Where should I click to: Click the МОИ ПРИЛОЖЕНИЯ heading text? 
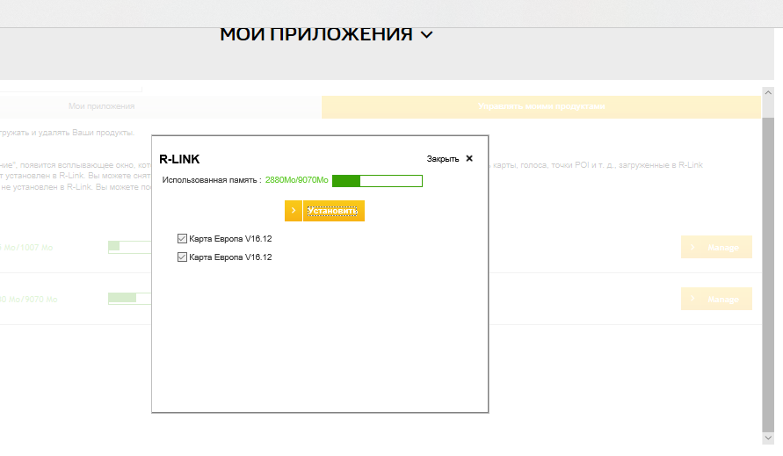(316, 34)
